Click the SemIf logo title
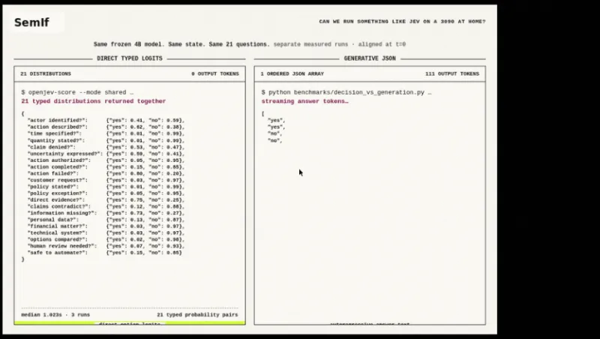The width and height of the screenshot is (600, 339). pos(31,22)
